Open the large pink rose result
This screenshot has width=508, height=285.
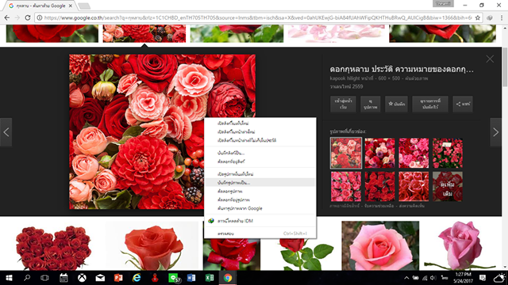pos(380,246)
